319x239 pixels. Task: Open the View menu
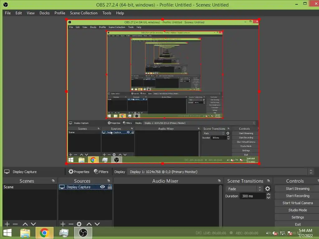click(31, 13)
